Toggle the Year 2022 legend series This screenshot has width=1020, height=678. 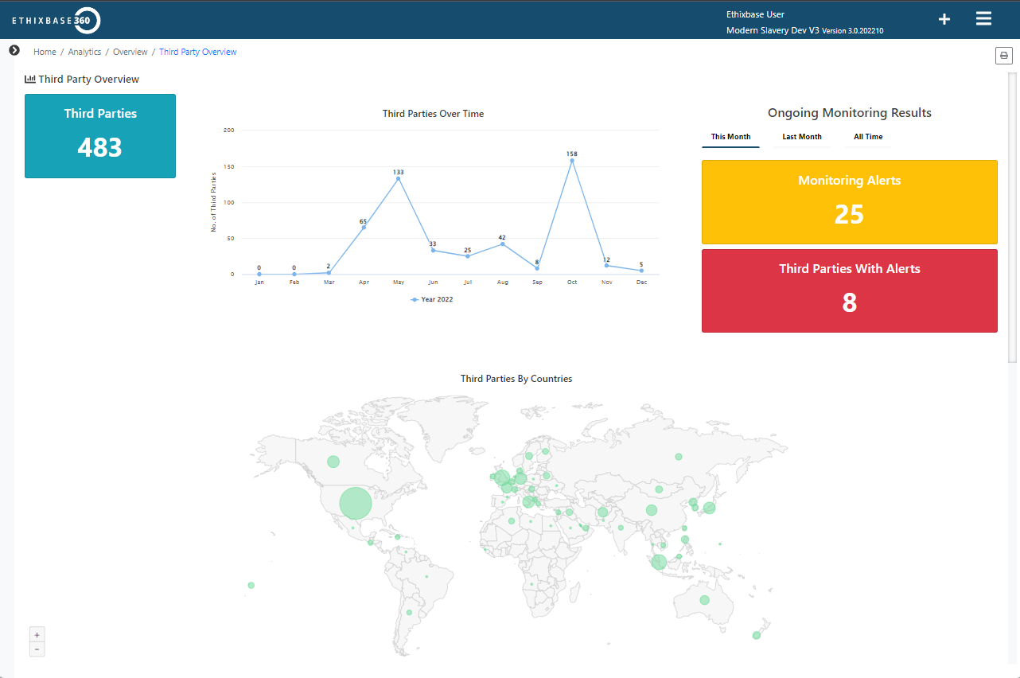coord(432,299)
